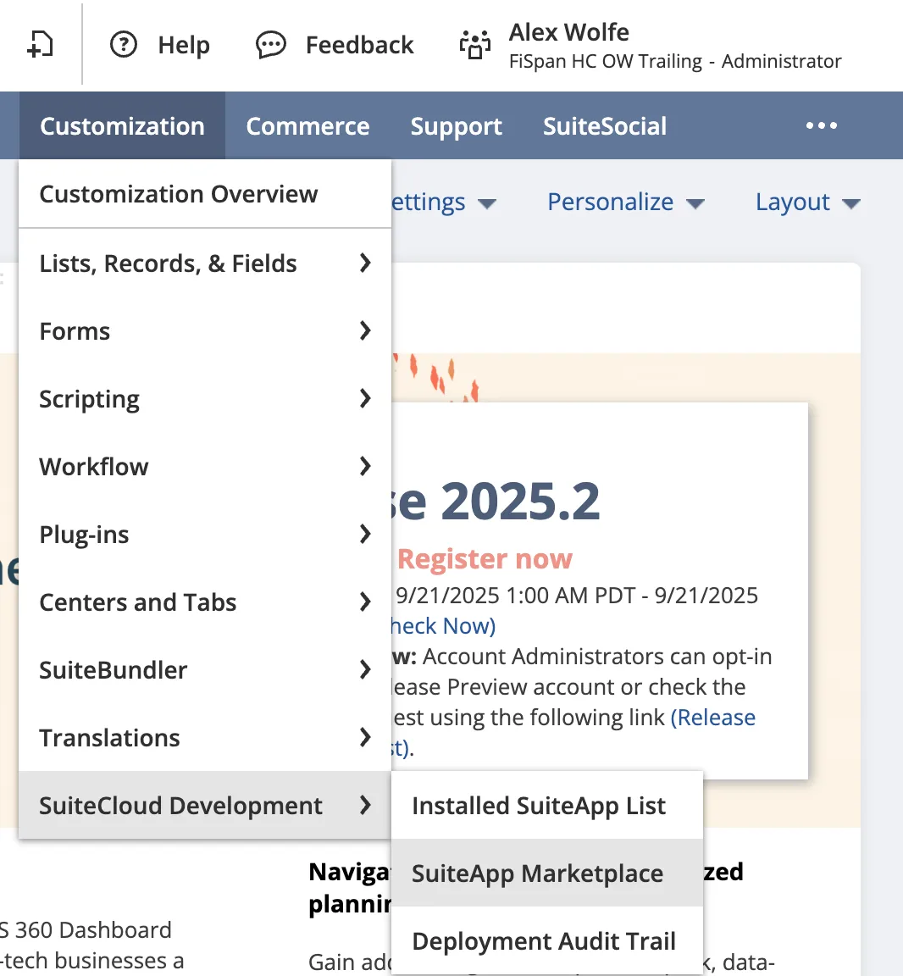Image resolution: width=903 pixels, height=976 pixels.
Task: Open the Scripting submenu item
Action: 205,399
